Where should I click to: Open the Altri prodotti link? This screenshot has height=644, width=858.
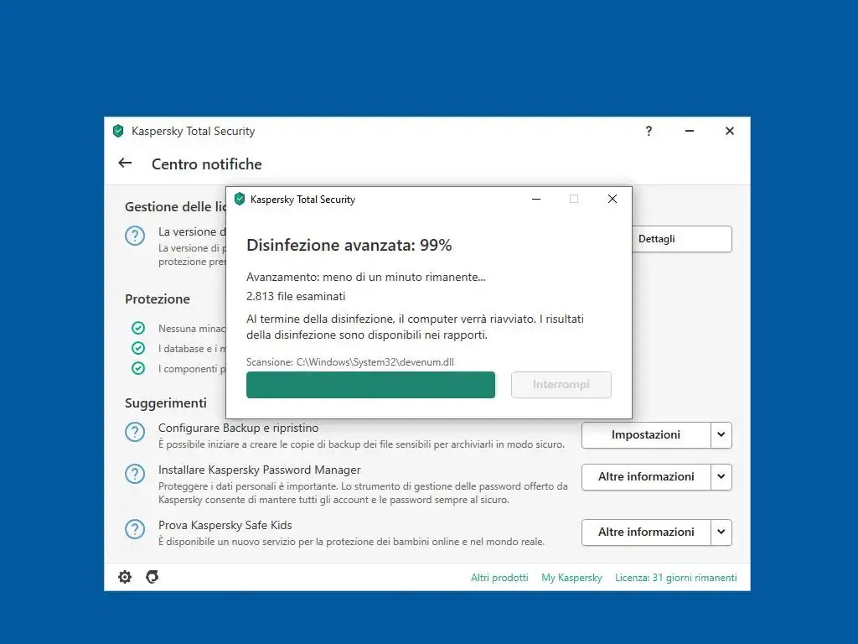(499, 577)
